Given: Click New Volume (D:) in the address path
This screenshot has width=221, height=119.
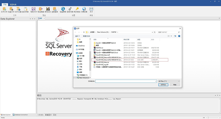Looking at the screenshot, I should coord(103,32).
